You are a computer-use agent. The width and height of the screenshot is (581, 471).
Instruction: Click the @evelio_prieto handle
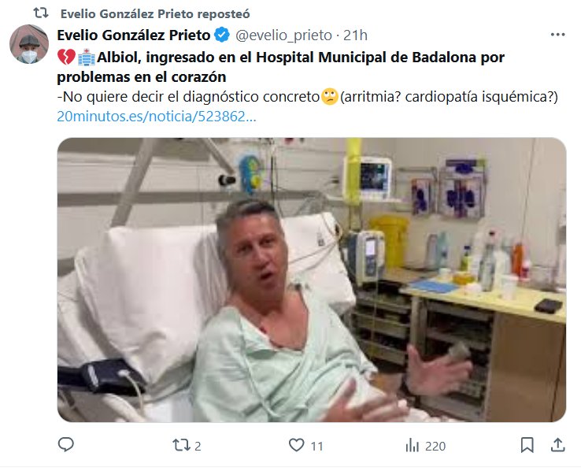284,35
